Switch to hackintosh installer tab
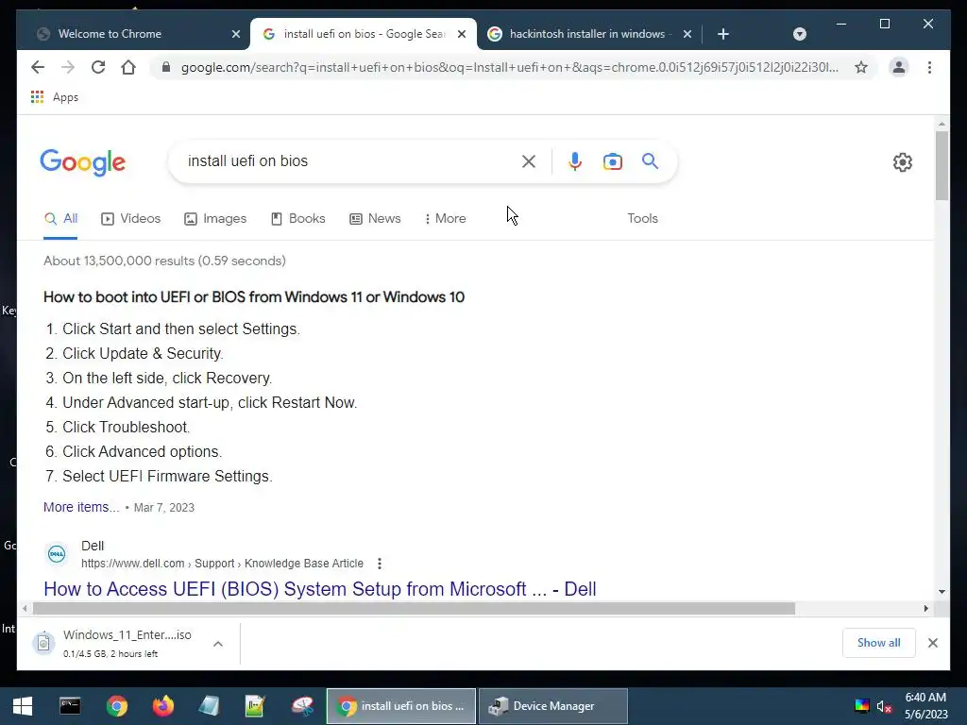Viewport: 967px width, 725px height. (x=587, y=34)
